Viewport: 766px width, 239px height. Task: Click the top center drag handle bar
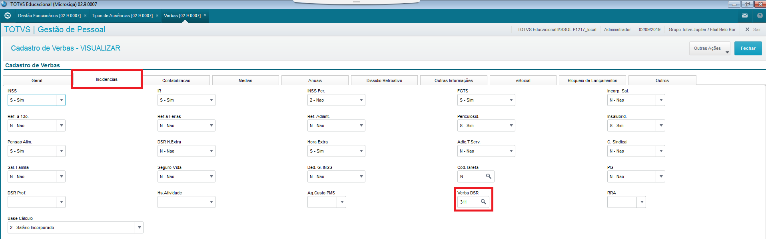point(357,2)
